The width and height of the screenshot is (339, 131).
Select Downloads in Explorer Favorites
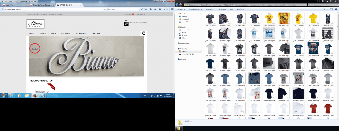[x=185, y=19]
